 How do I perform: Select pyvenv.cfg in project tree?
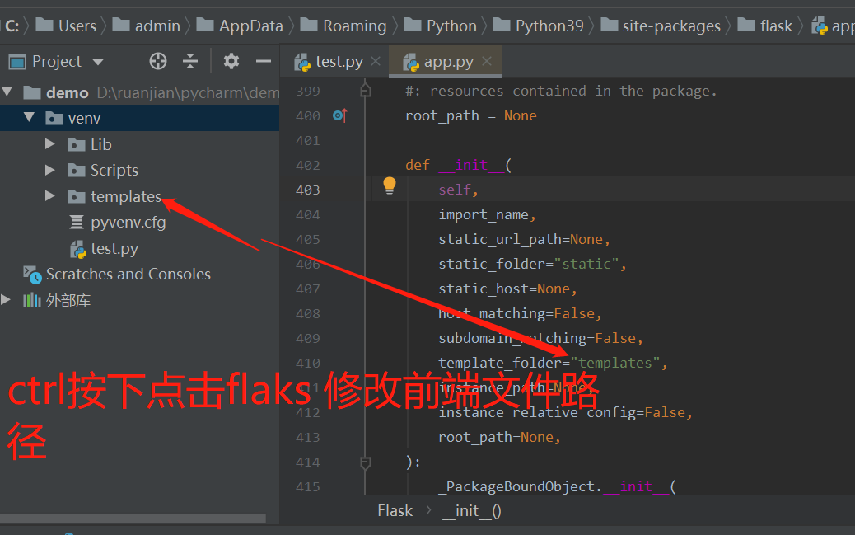point(128,223)
